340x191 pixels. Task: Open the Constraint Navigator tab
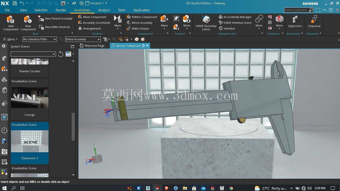4,69
